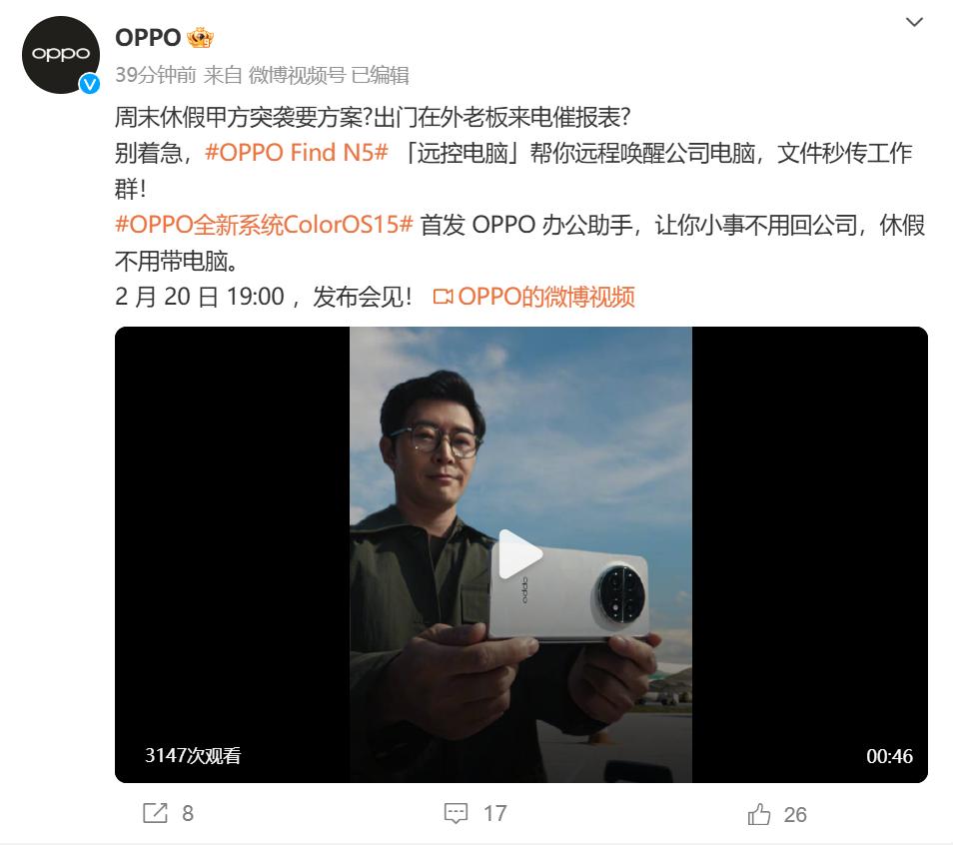
Task: Like the post with thumbs-up icon
Action: pyautogui.click(x=759, y=814)
